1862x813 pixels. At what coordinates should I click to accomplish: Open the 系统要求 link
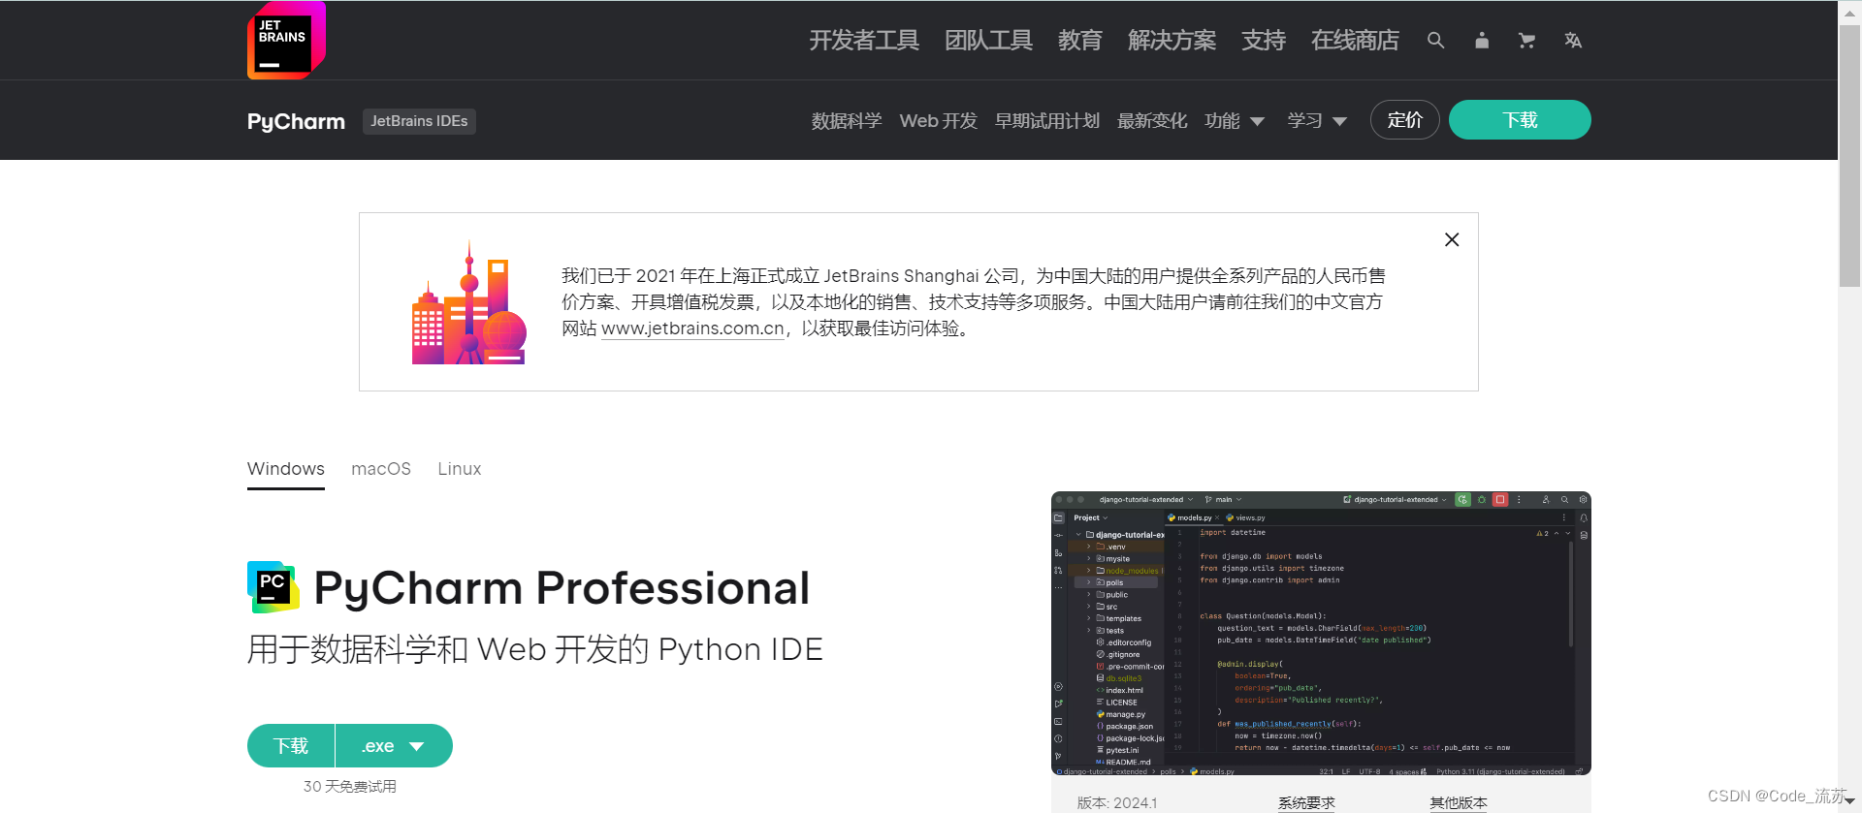coord(1306,803)
